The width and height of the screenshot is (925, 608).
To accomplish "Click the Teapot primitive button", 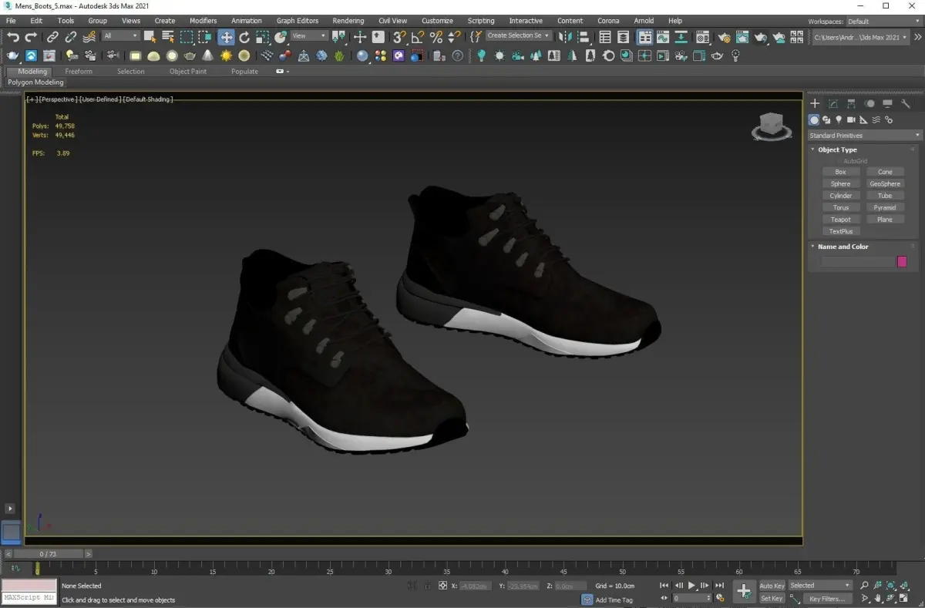I will coord(840,220).
